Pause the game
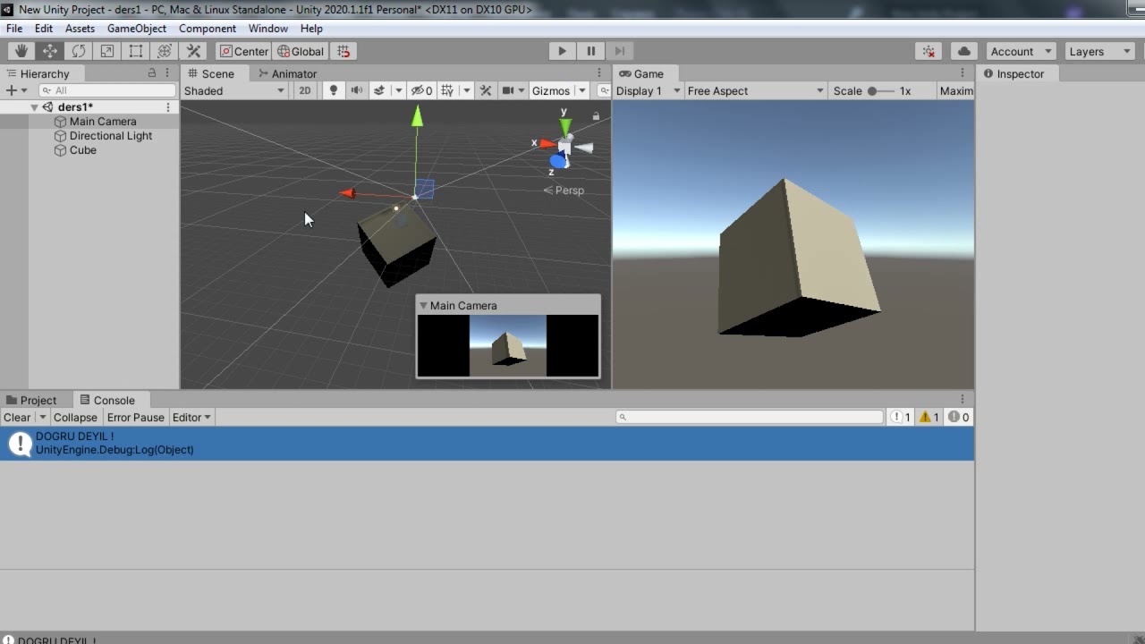 pos(590,51)
